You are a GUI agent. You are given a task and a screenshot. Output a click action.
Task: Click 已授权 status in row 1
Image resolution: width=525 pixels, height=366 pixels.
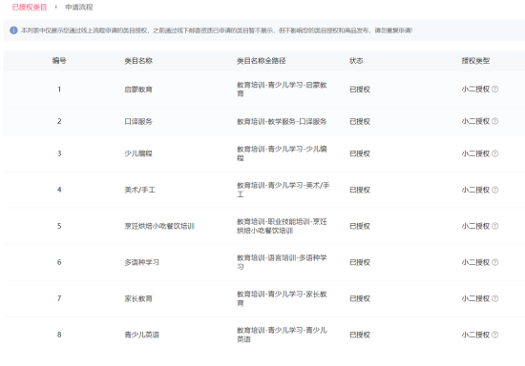pos(360,90)
